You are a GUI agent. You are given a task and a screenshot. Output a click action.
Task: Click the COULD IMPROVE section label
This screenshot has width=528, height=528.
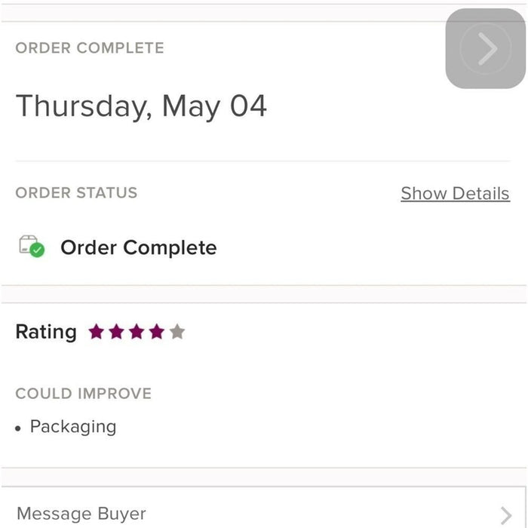pyautogui.click(x=83, y=393)
